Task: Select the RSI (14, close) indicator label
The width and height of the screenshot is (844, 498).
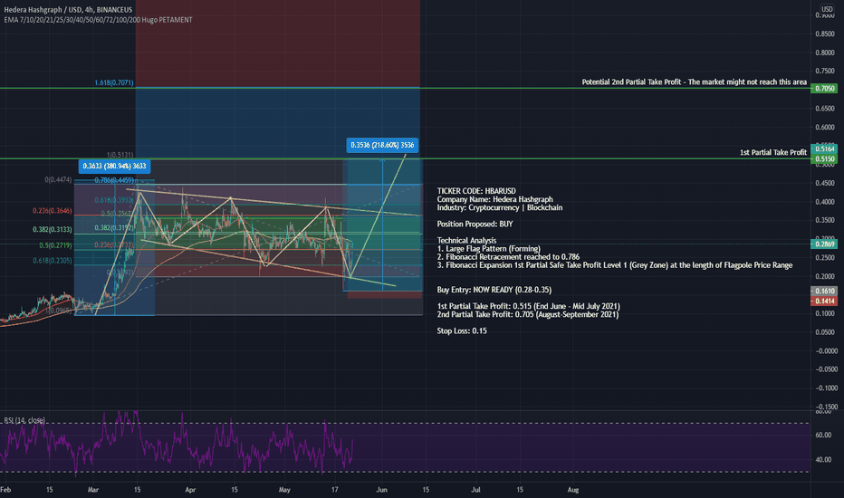Action: coord(24,420)
